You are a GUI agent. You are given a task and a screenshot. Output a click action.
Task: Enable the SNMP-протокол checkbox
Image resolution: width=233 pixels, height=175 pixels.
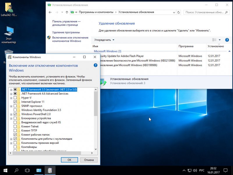(x=15, y=106)
